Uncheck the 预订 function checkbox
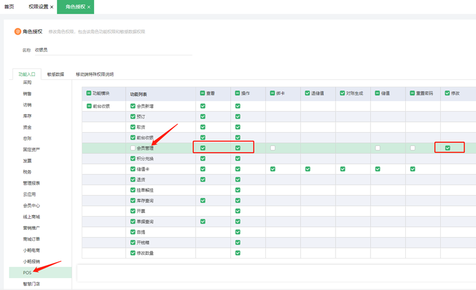 click(x=133, y=116)
